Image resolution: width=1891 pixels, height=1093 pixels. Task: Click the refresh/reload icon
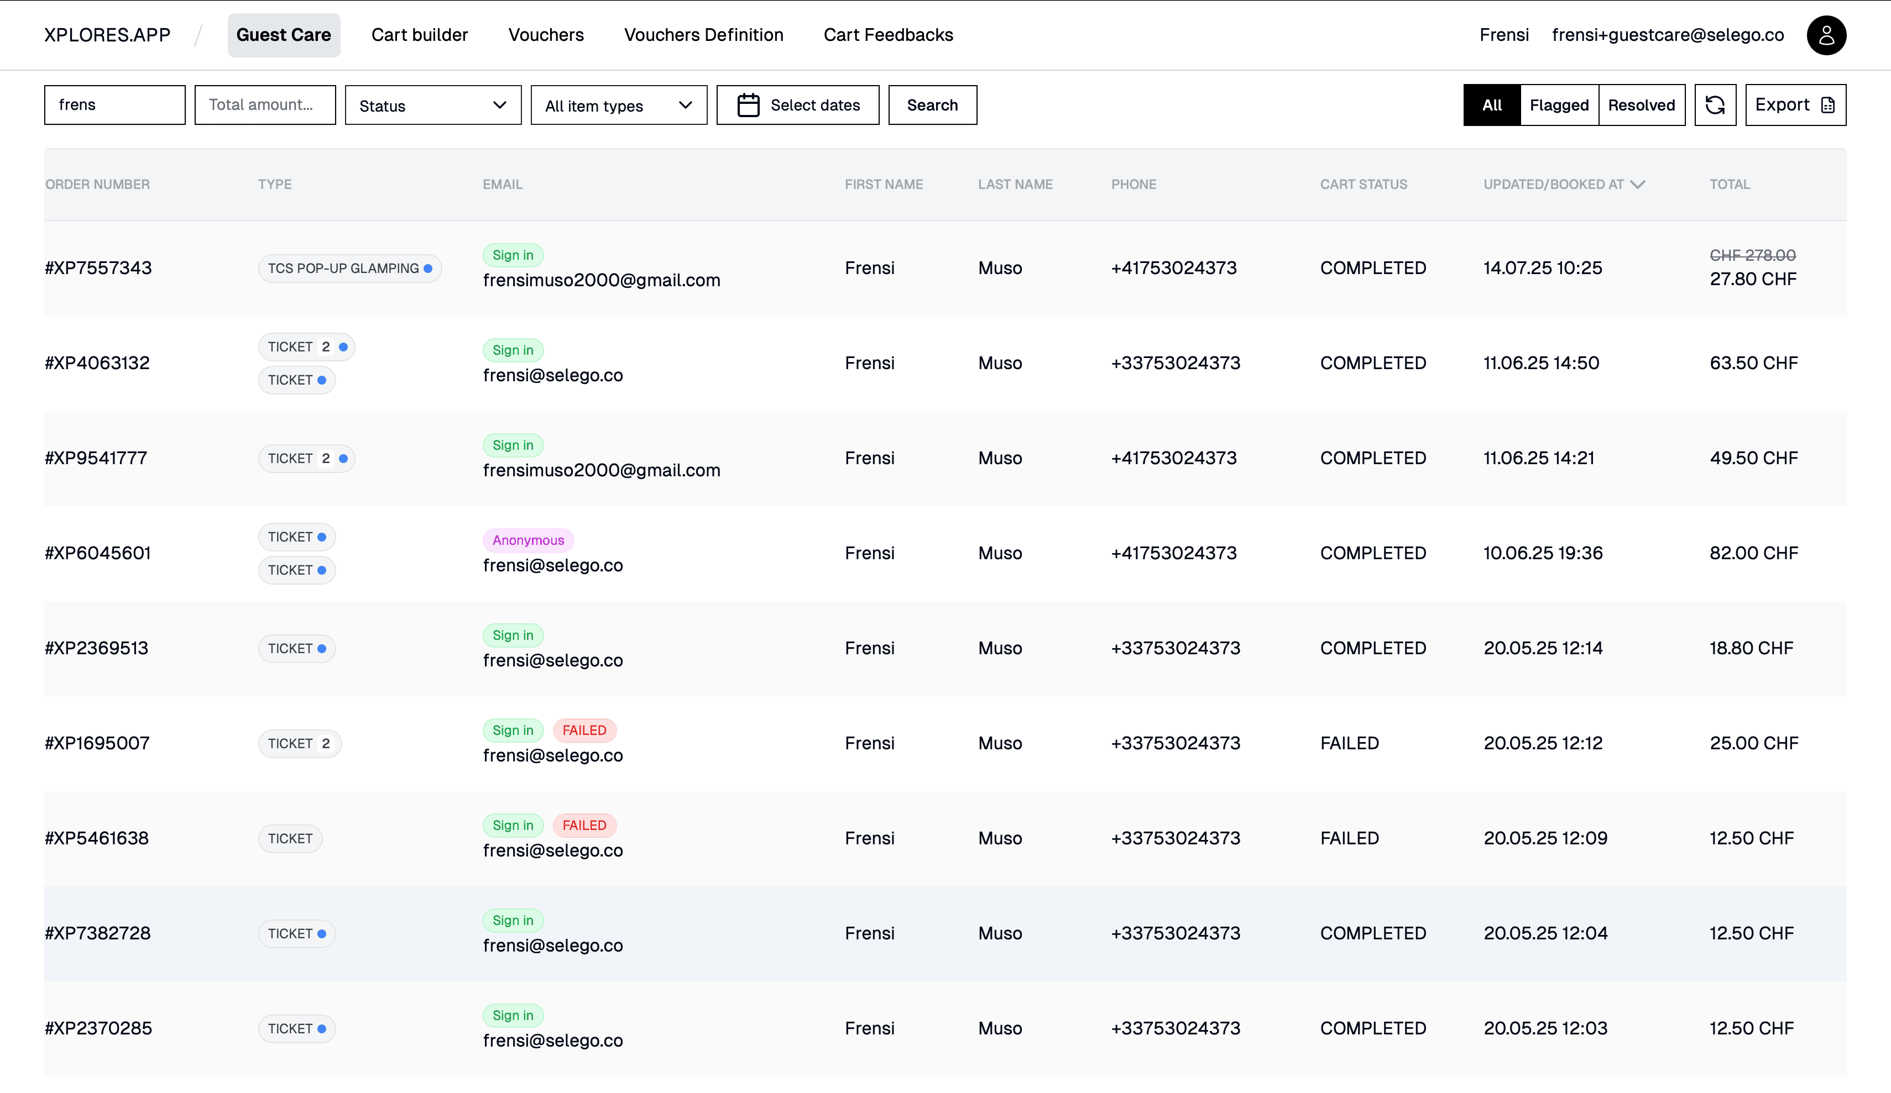[1715, 105]
